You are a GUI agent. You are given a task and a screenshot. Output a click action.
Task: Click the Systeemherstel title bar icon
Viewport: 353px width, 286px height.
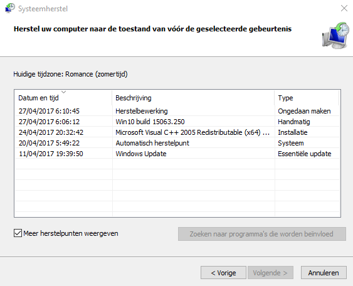10,8
